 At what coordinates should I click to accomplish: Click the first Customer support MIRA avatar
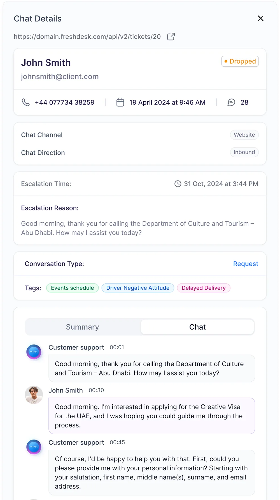(34, 352)
